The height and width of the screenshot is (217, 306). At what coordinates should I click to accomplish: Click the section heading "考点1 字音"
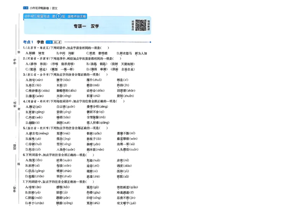(34, 42)
